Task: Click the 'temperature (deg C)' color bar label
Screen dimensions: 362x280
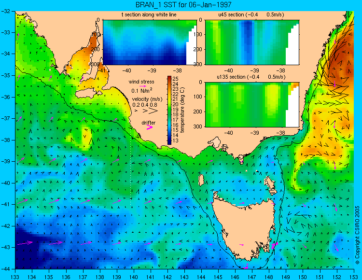Action: pyautogui.click(x=182, y=110)
